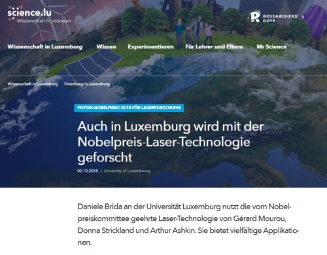The height and width of the screenshot is (255, 327).
Task: Open the Wissen menu item
Action: pos(106,47)
